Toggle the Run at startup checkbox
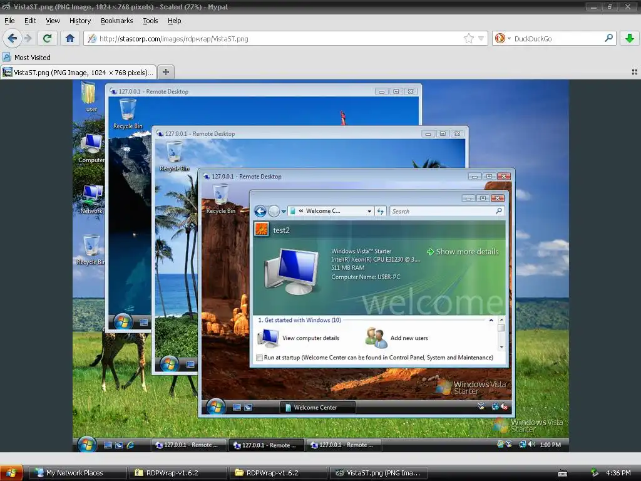The height and width of the screenshot is (481, 641). click(259, 358)
